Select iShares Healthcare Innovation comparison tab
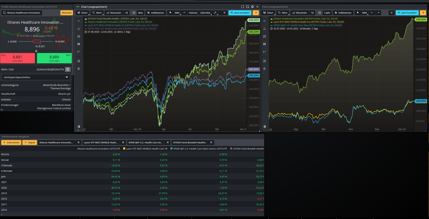Image resolution: width=429 pixels, height=219 pixels. [56, 143]
